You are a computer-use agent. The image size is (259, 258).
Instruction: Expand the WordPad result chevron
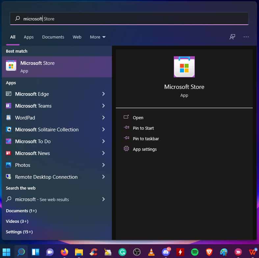[x=103, y=118]
